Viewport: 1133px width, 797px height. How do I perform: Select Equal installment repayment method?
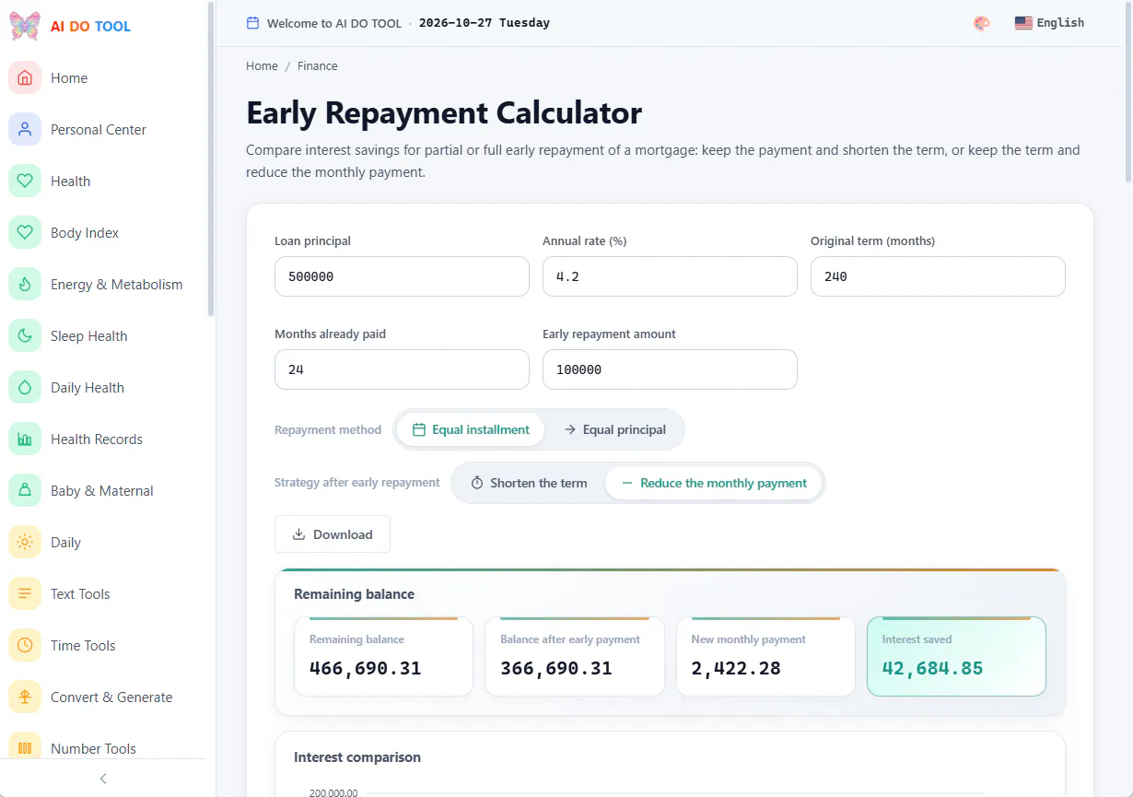pyautogui.click(x=471, y=429)
